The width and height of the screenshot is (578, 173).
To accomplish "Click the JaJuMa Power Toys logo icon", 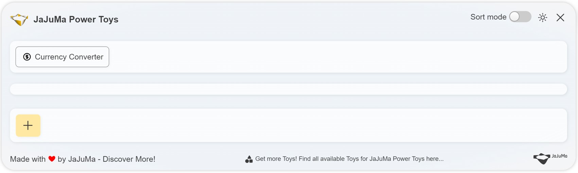I will click(19, 20).
